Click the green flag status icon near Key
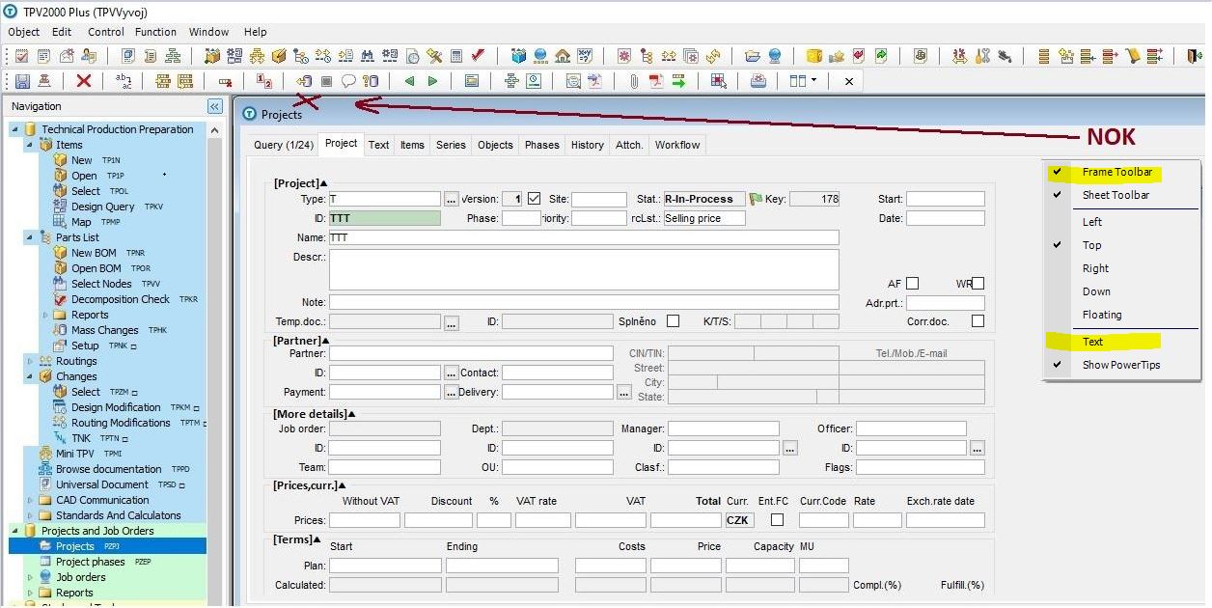Viewport: 1212px width, 608px height. [755, 200]
